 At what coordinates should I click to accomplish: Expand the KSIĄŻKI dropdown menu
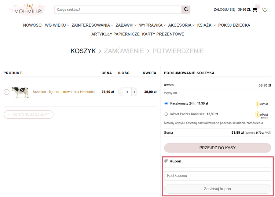coord(206,25)
